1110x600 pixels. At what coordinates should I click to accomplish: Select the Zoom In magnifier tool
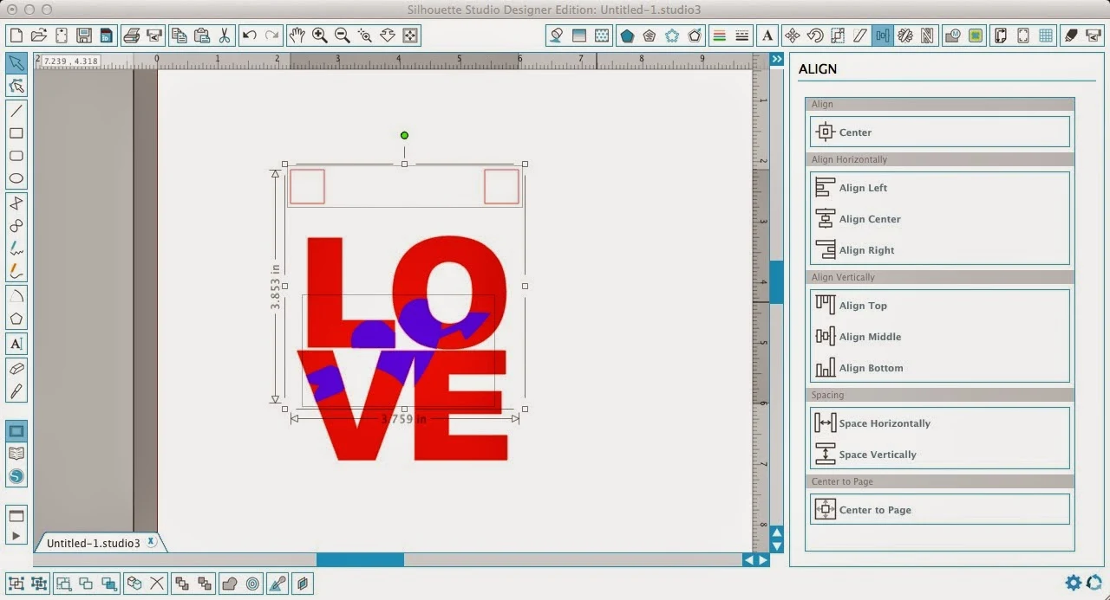tap(319, 35)
